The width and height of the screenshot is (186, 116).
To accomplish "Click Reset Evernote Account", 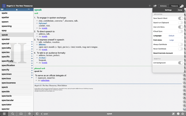I will [163, 53].
